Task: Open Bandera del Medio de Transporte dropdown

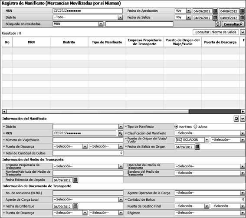Action: [x=243, y=173]
